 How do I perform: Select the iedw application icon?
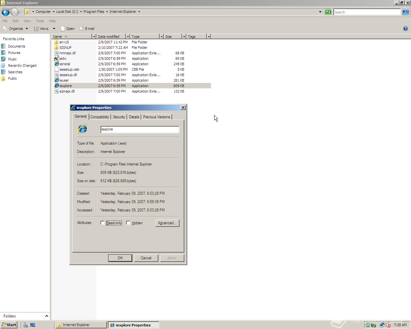[57, 58]
